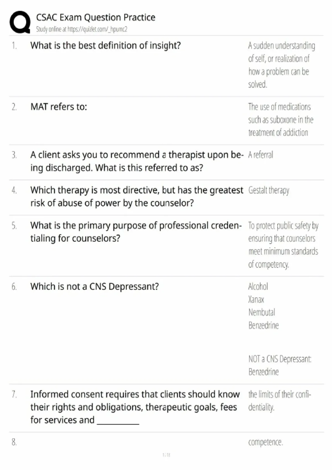332x471 pixels.
Task: Select question 5 about professional credentialing
Action: pyautogui.click(x=136, y=232)
